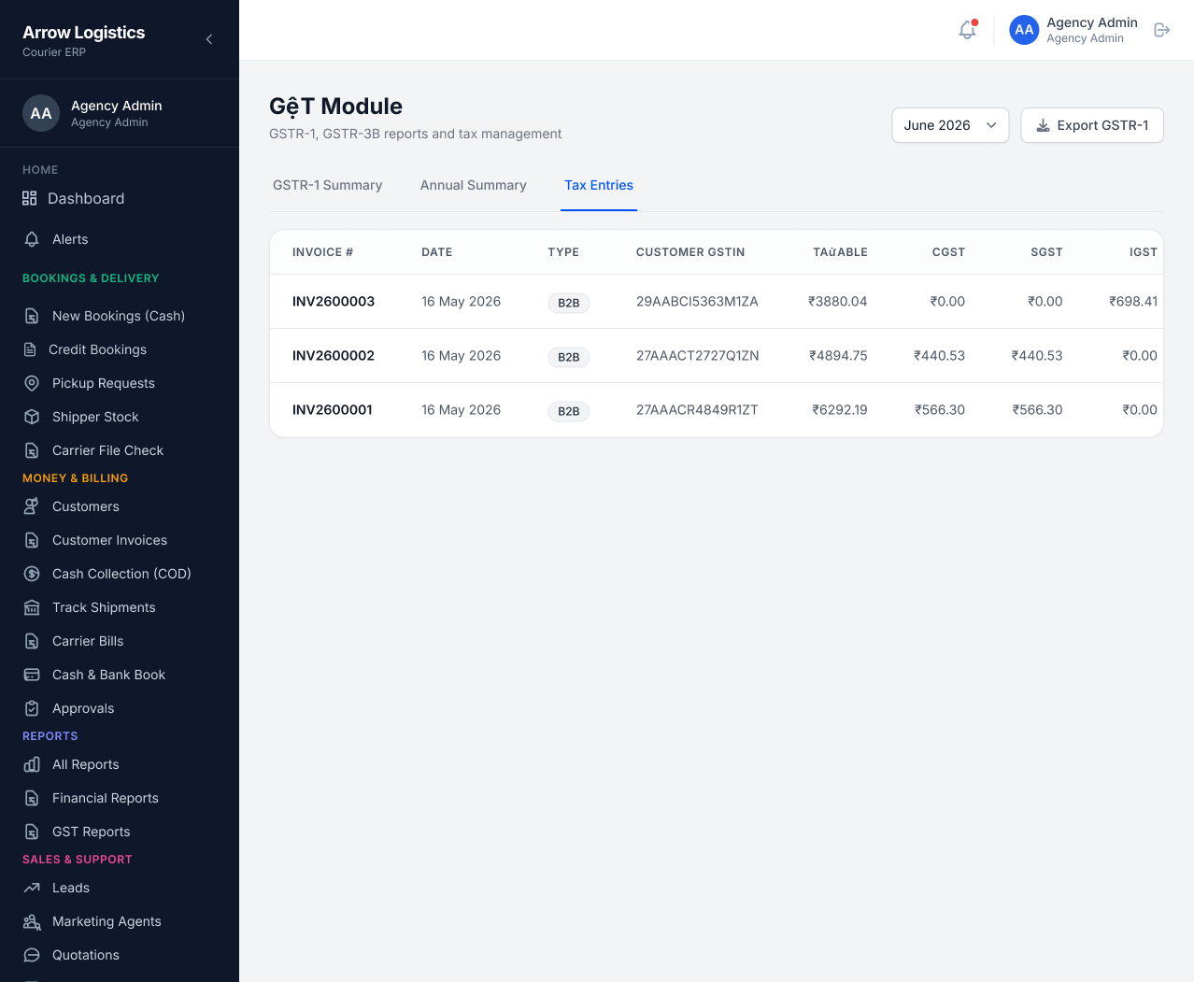The height and width of the screenshot is (982, 1194).
Task: Click the Alerts bell icon in sidebar
Action: (32, 239)
